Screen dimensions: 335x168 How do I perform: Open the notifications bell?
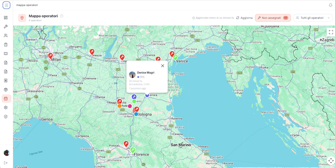coord(330,5)
